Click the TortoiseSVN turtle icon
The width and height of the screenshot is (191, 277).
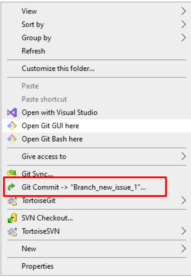click(12, 231)
